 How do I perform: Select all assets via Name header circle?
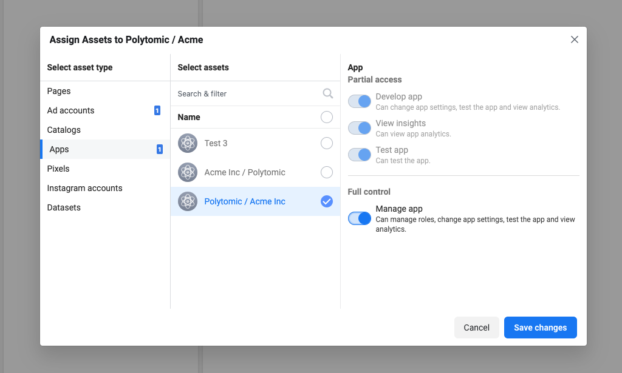pos(326,117)
